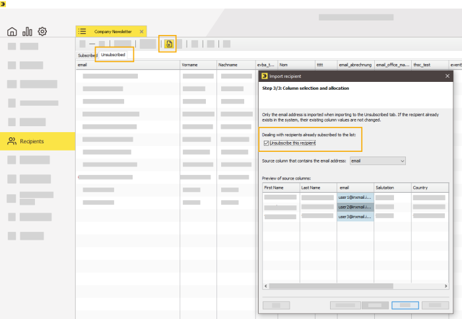This screenshot has height=319, width=462.
Task: Sort by the email column header
Action: [128, 65]
